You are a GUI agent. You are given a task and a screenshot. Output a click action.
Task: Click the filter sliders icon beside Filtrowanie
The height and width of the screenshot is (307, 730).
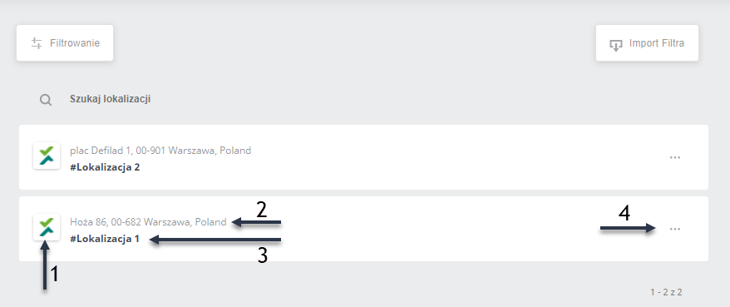(x=37, y=43)
